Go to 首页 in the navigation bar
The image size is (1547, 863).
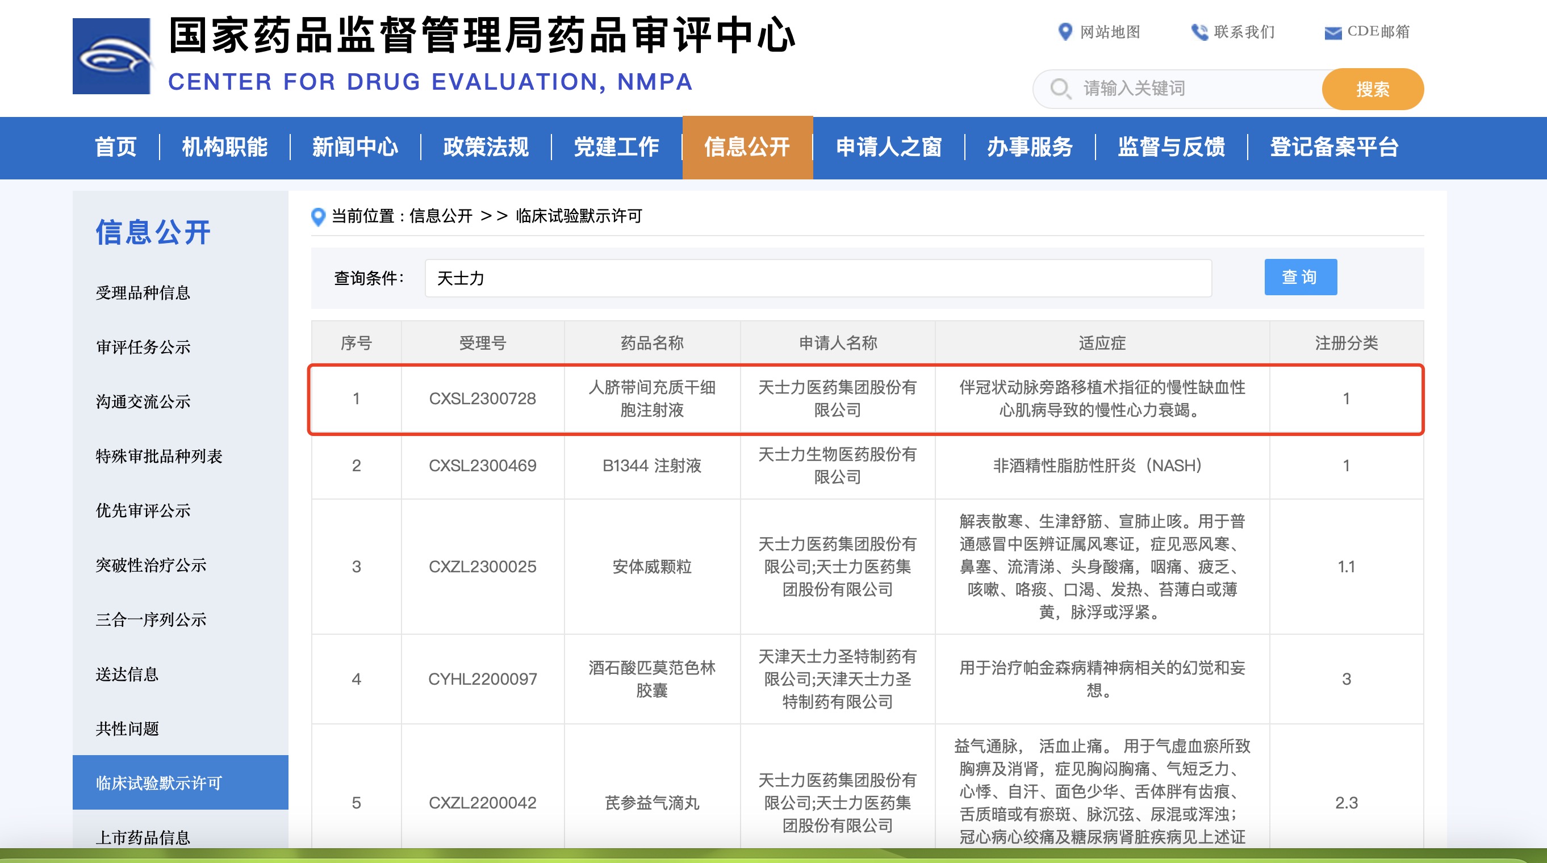[115, 148]
